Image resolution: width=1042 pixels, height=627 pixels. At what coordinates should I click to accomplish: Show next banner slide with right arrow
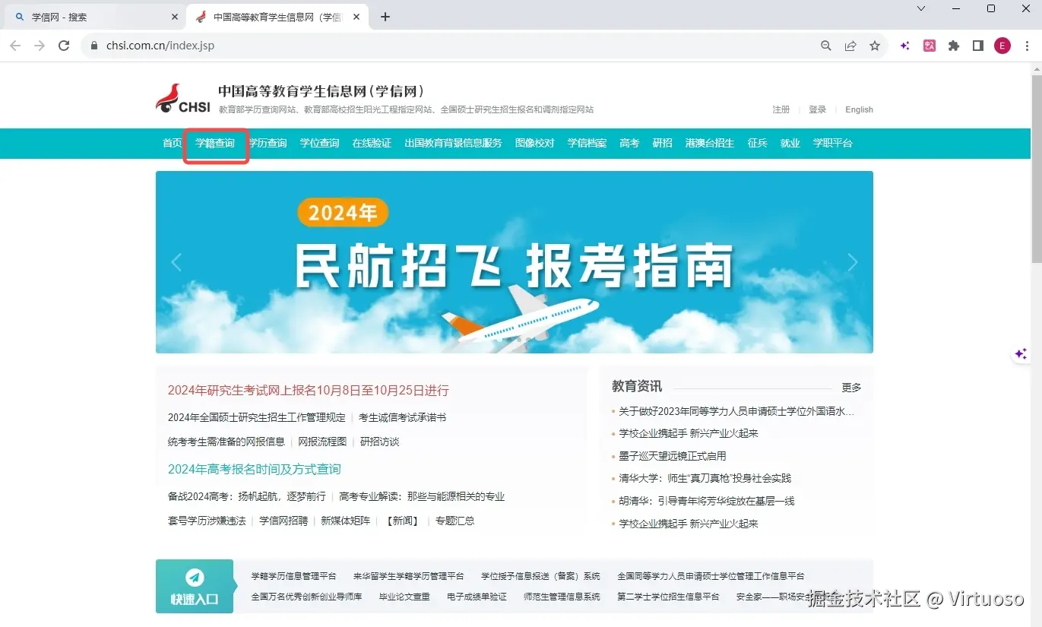[x=852, y=262]
